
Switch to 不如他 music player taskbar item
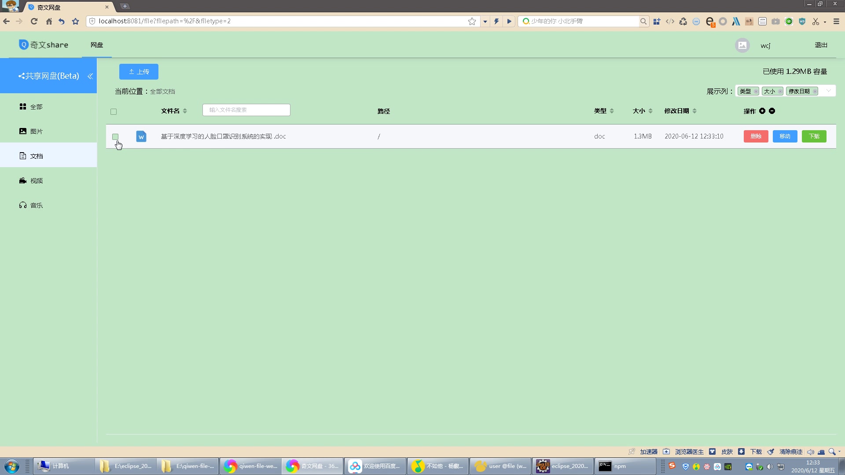click(x=438, y=466)
